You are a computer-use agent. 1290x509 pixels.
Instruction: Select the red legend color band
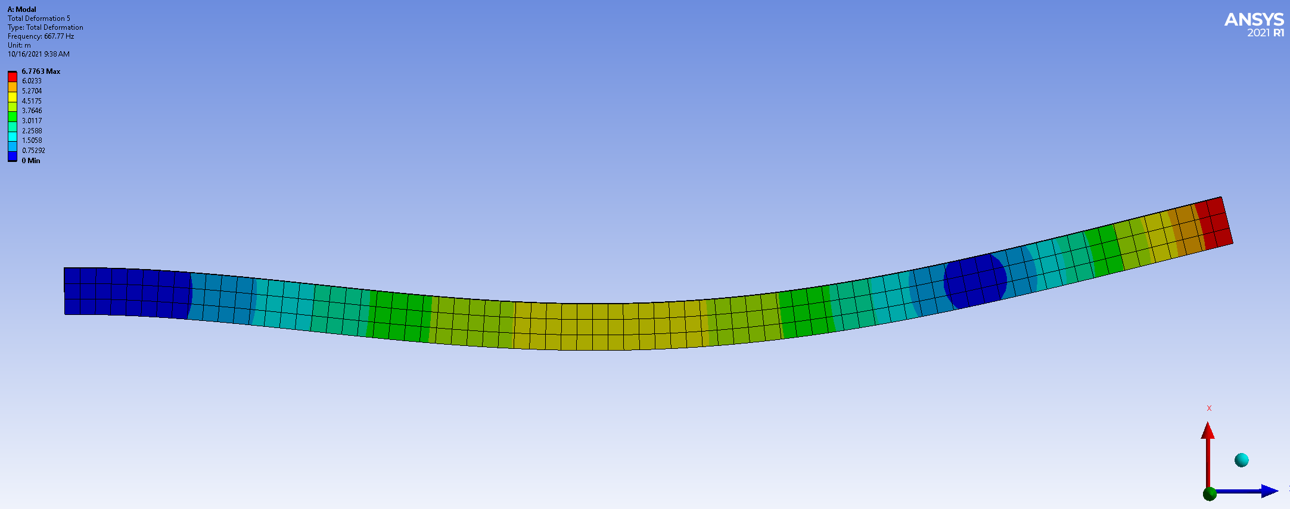point(13,77)
